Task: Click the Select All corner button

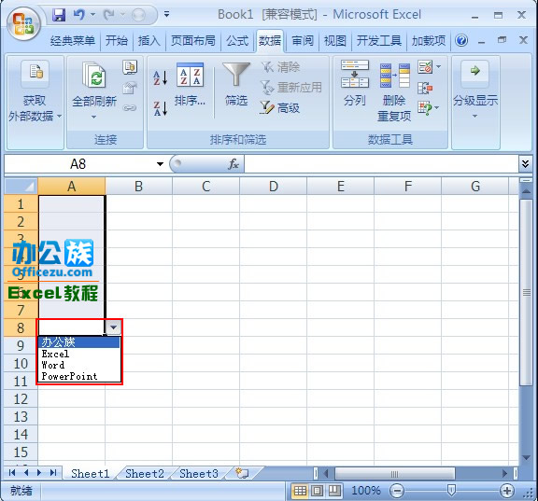Action: (21, 187)
